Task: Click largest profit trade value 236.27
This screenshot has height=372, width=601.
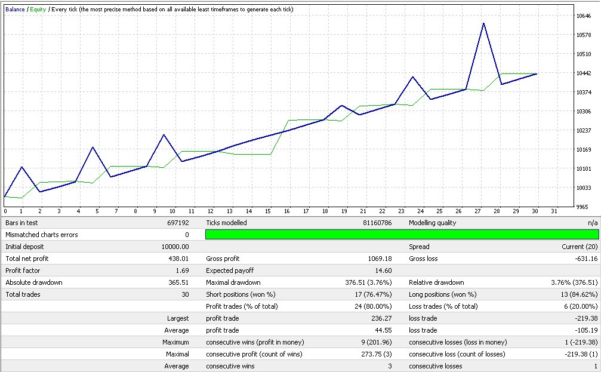Action: click(x=381, y=318)
